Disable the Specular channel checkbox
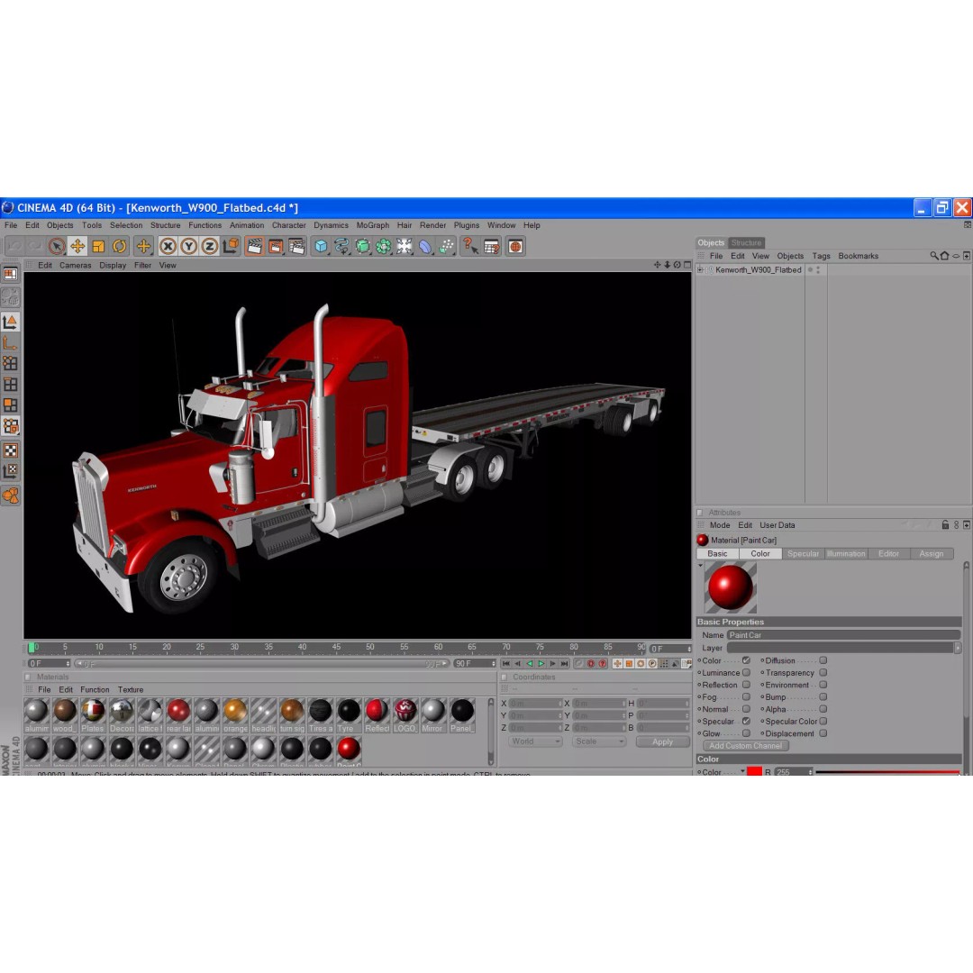 (x=747, y=721)
